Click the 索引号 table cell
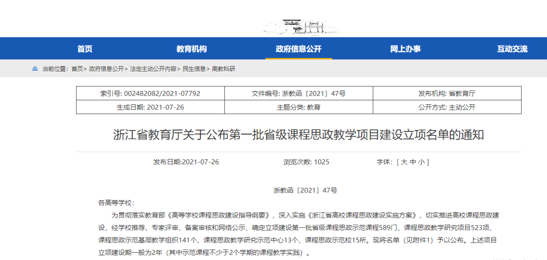Viewport: 547px width, 260px height. click(x=150, y=93)
